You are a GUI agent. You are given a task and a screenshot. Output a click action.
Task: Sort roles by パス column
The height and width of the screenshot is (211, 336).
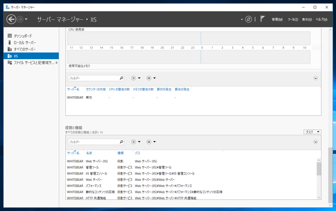coord(137,153)
